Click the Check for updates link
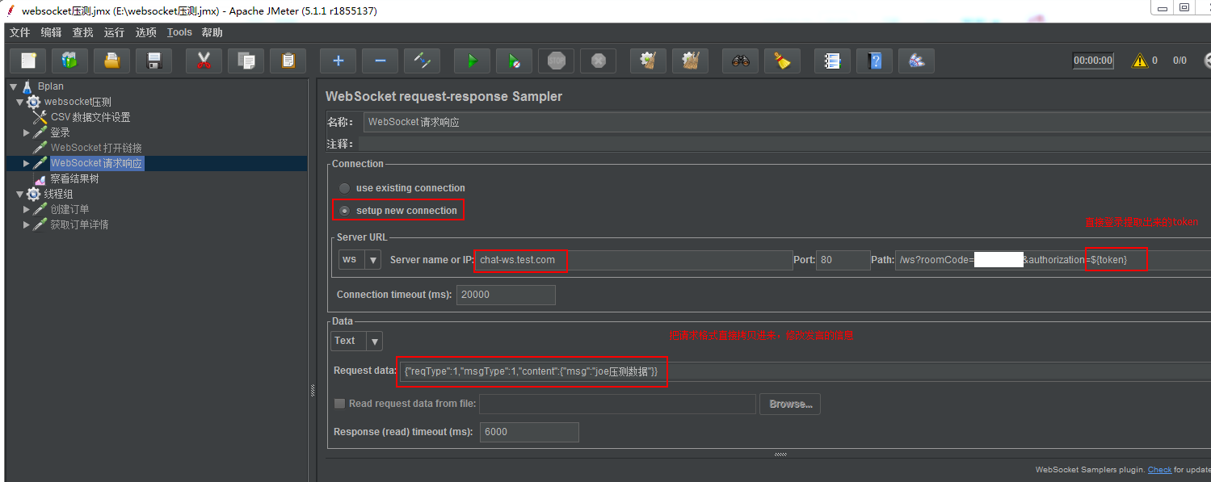This screenshot has height=482, width=1211. click(x=1159, y=469)
